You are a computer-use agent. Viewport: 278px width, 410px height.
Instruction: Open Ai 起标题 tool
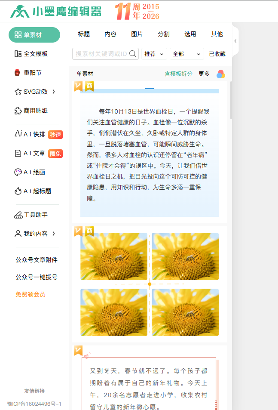click(x=37, y=191)
